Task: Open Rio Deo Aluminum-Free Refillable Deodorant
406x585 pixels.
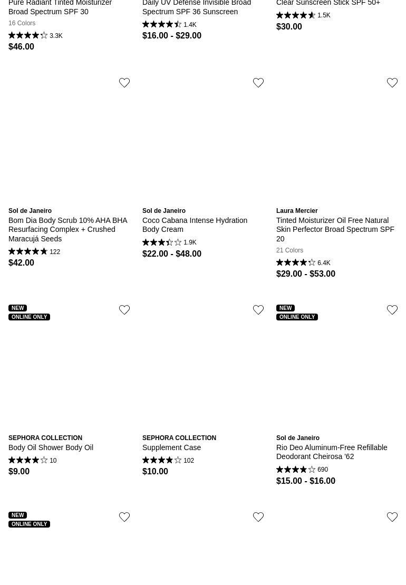Action: click(332, 452)
